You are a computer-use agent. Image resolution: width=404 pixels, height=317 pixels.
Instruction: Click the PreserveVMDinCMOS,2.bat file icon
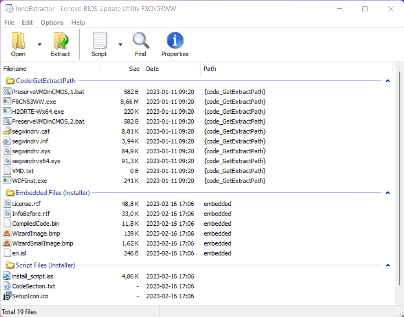coord(7,121)
